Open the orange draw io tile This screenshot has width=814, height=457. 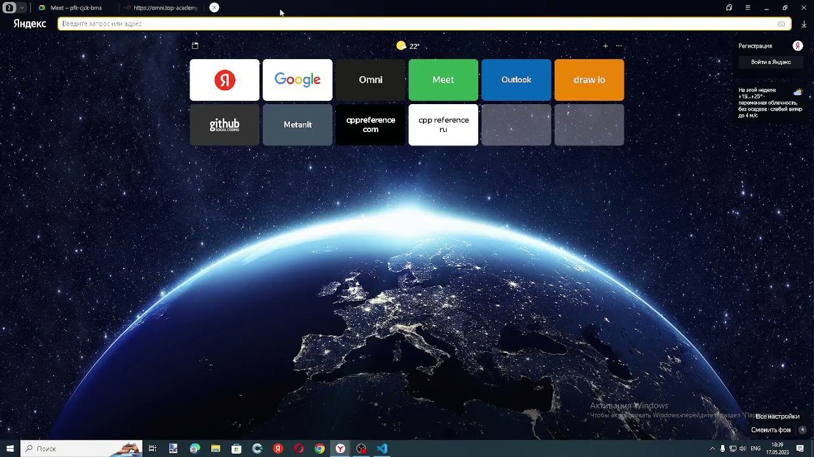pyautogui.click(x=590, y=80)
